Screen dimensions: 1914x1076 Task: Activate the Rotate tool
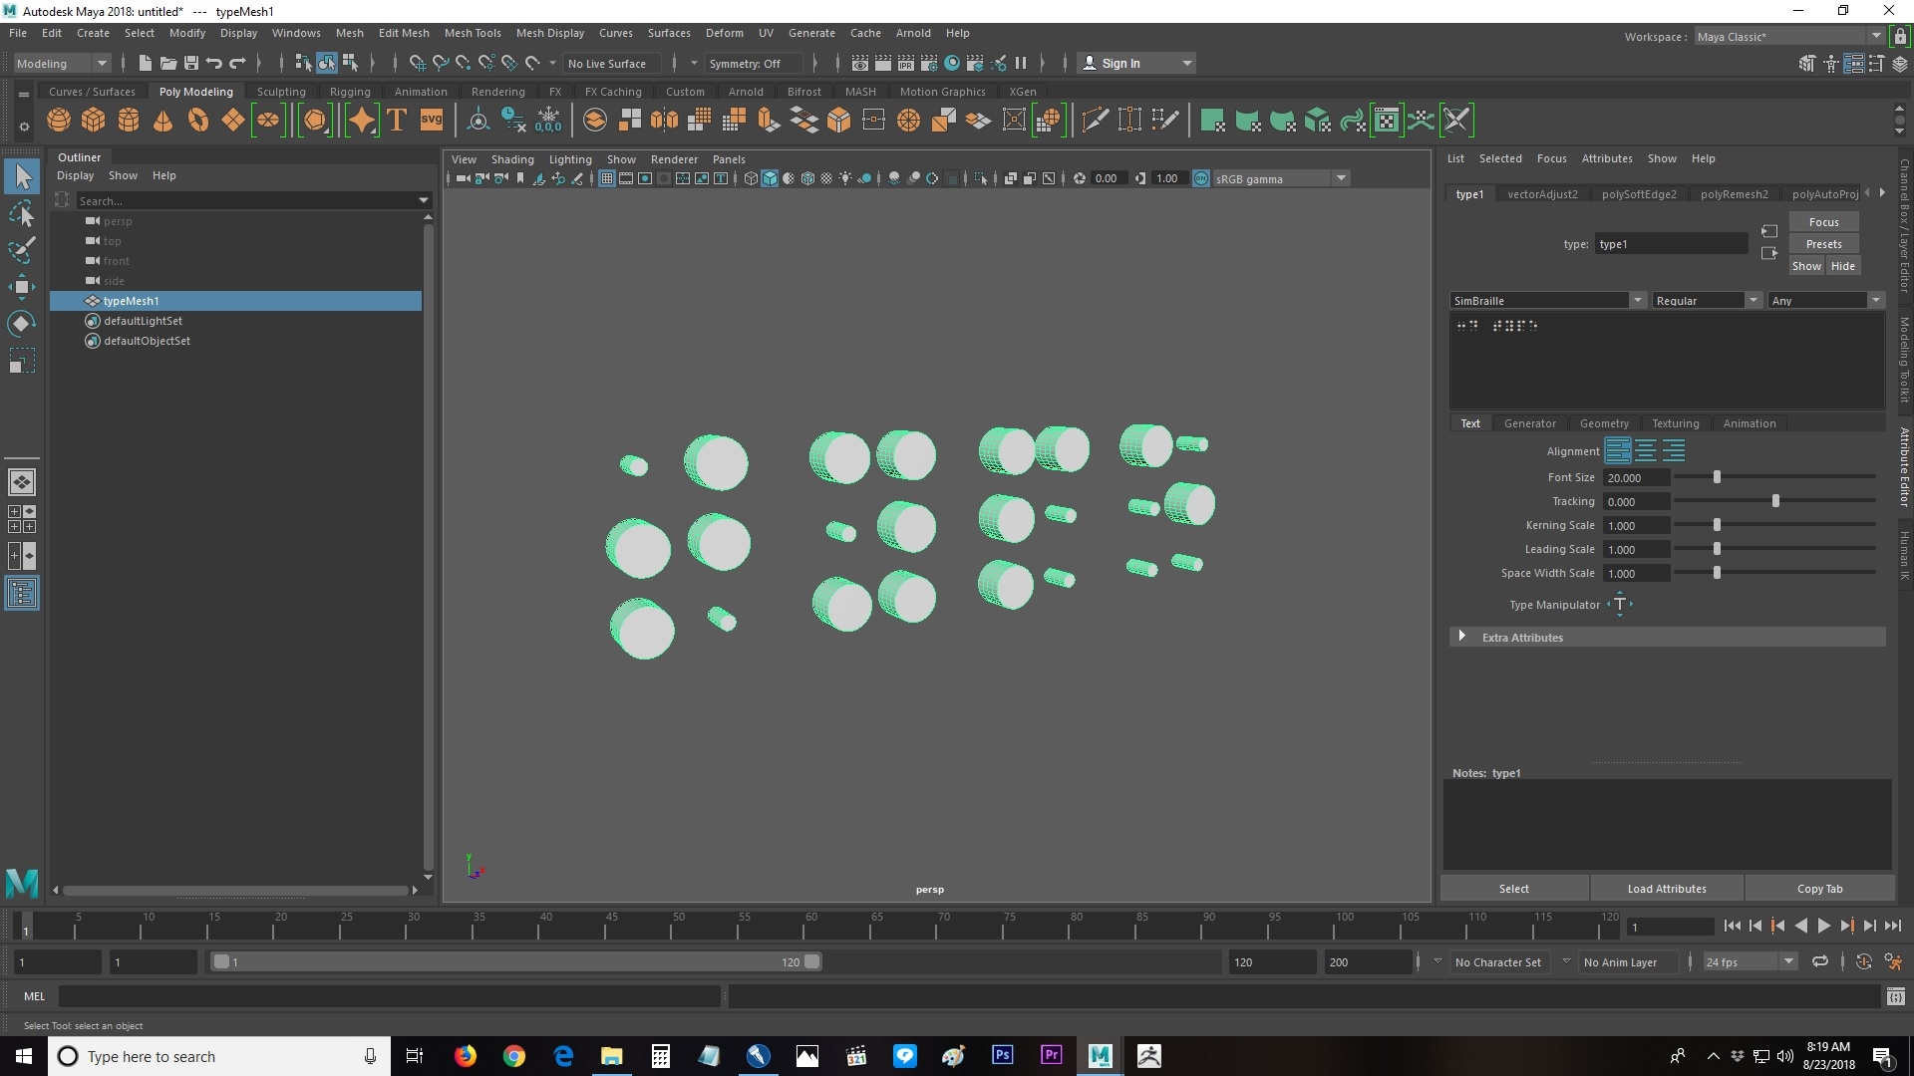tap(22, 324)
